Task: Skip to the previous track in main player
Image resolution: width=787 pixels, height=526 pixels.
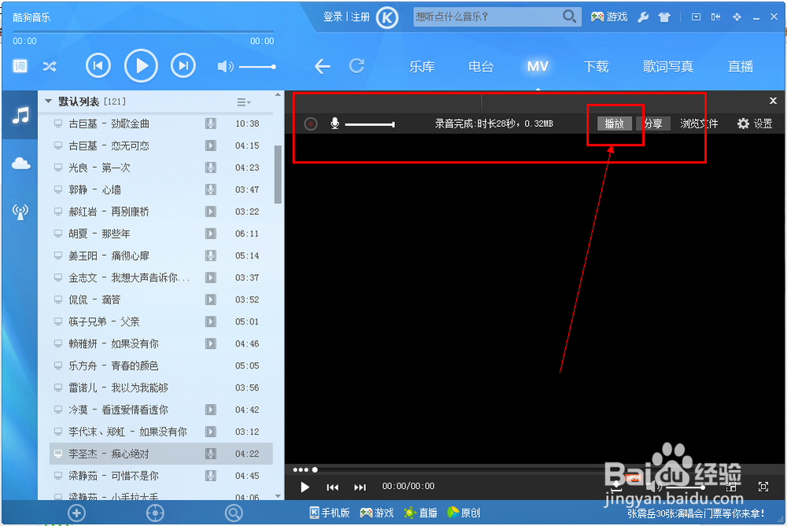Action: pyautogui.click(x=98, y=66)
